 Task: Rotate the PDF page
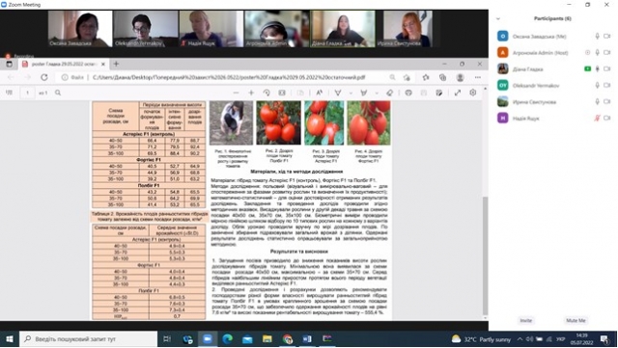pyautogui.click(x=267, y=93)
